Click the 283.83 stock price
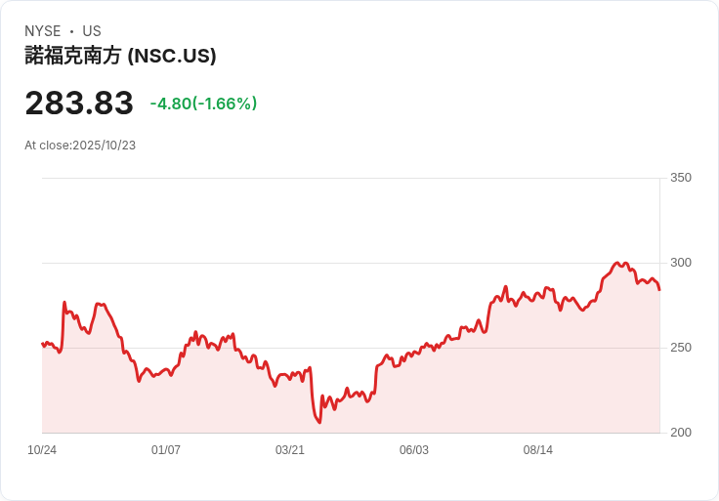719x501 pixels. 79,103
